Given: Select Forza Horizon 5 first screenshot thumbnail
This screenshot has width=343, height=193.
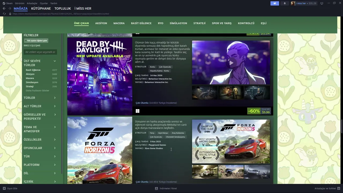Looking at the screenshot, I should 205,172.
